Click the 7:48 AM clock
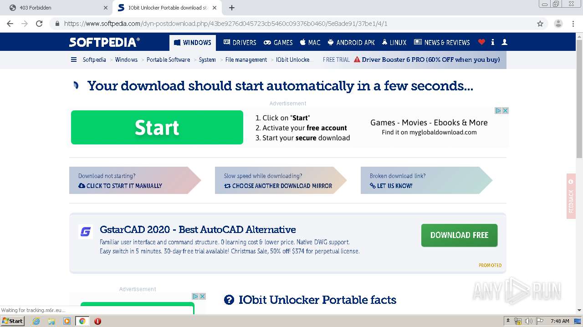The height and width of the screenshot is (327, 583). pyautogui.click(x=560, y=321)
